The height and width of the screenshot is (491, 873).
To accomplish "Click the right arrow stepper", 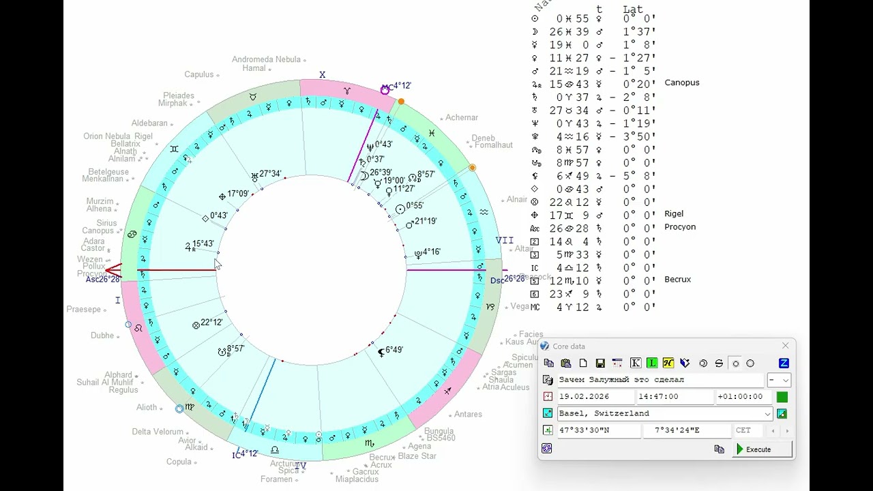I will (x=787, y=430).
